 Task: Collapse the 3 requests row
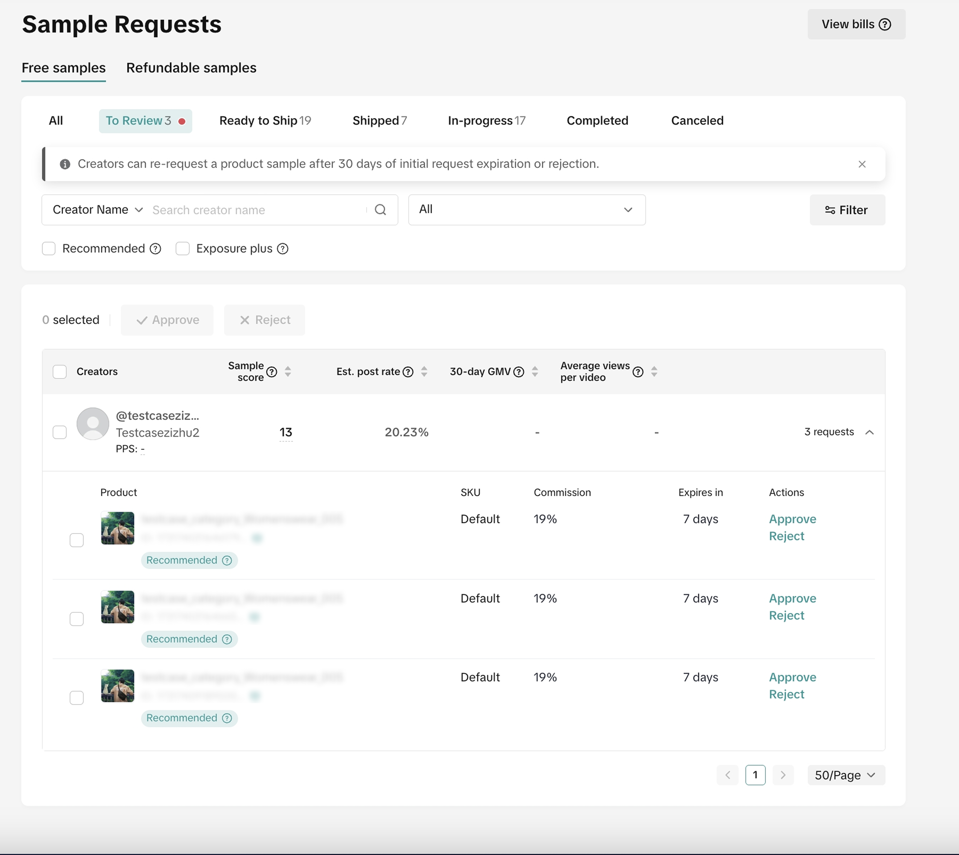point(869,432)
